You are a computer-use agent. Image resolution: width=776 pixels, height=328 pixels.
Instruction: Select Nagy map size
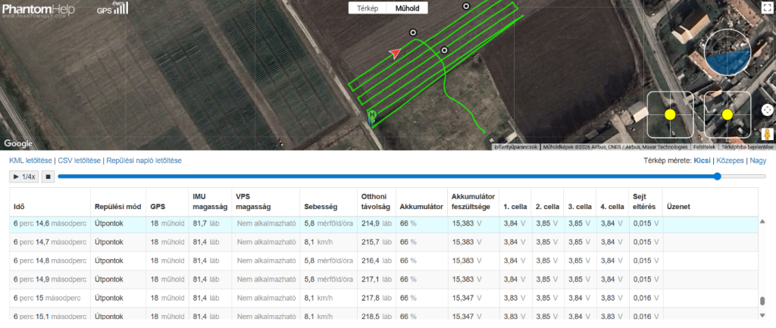coord(758,161)
